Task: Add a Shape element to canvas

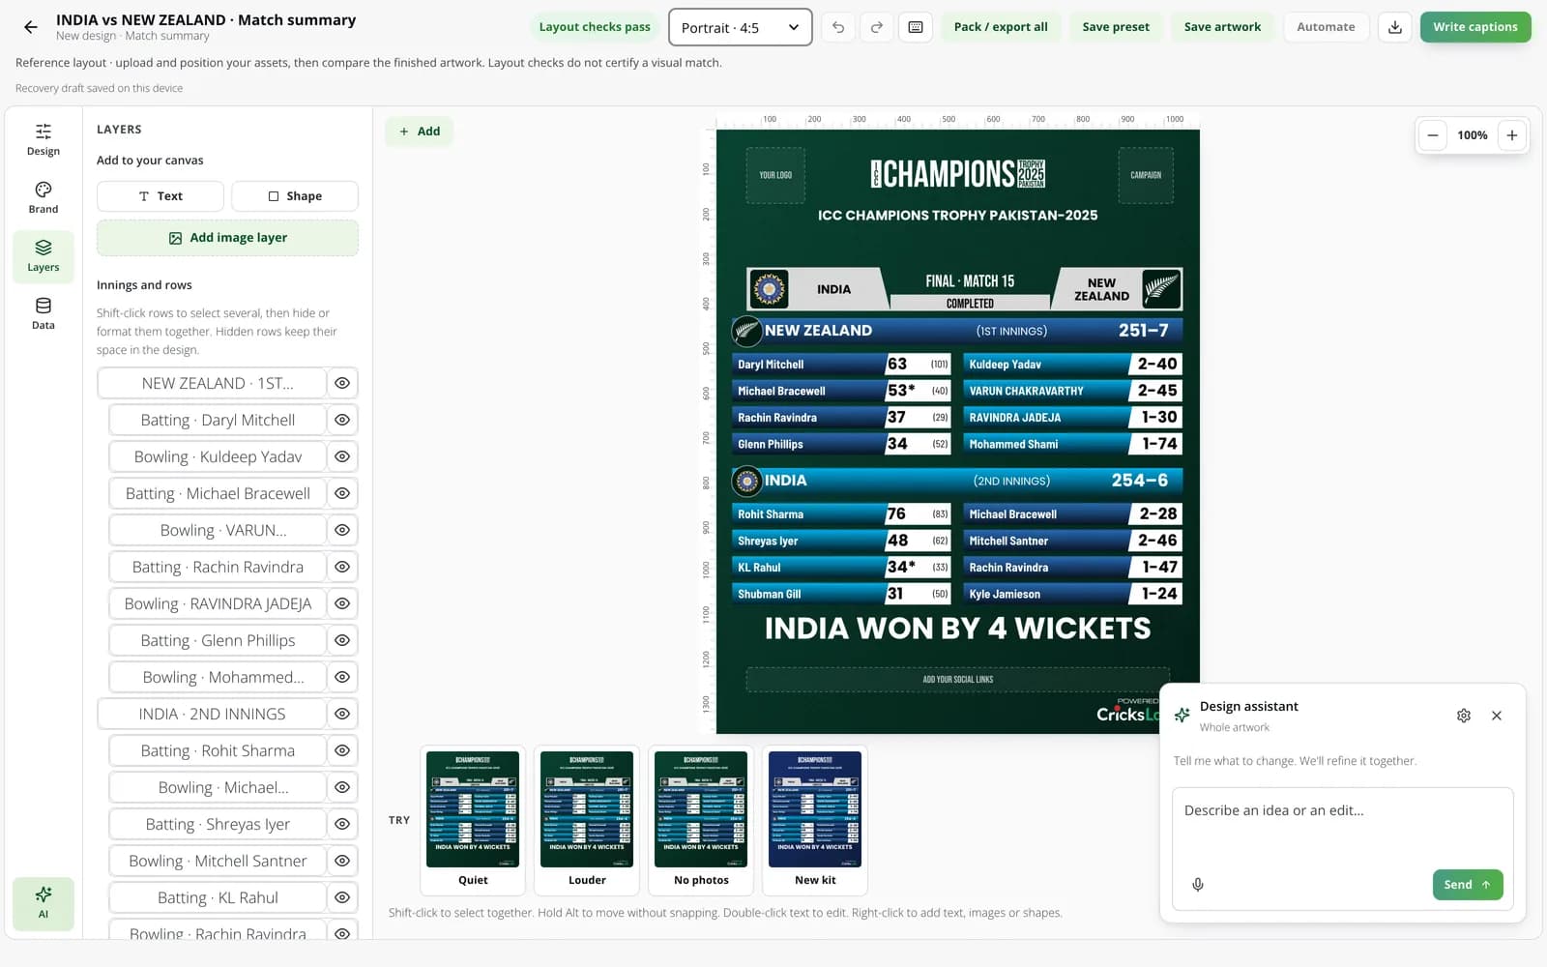Action: 295,196
